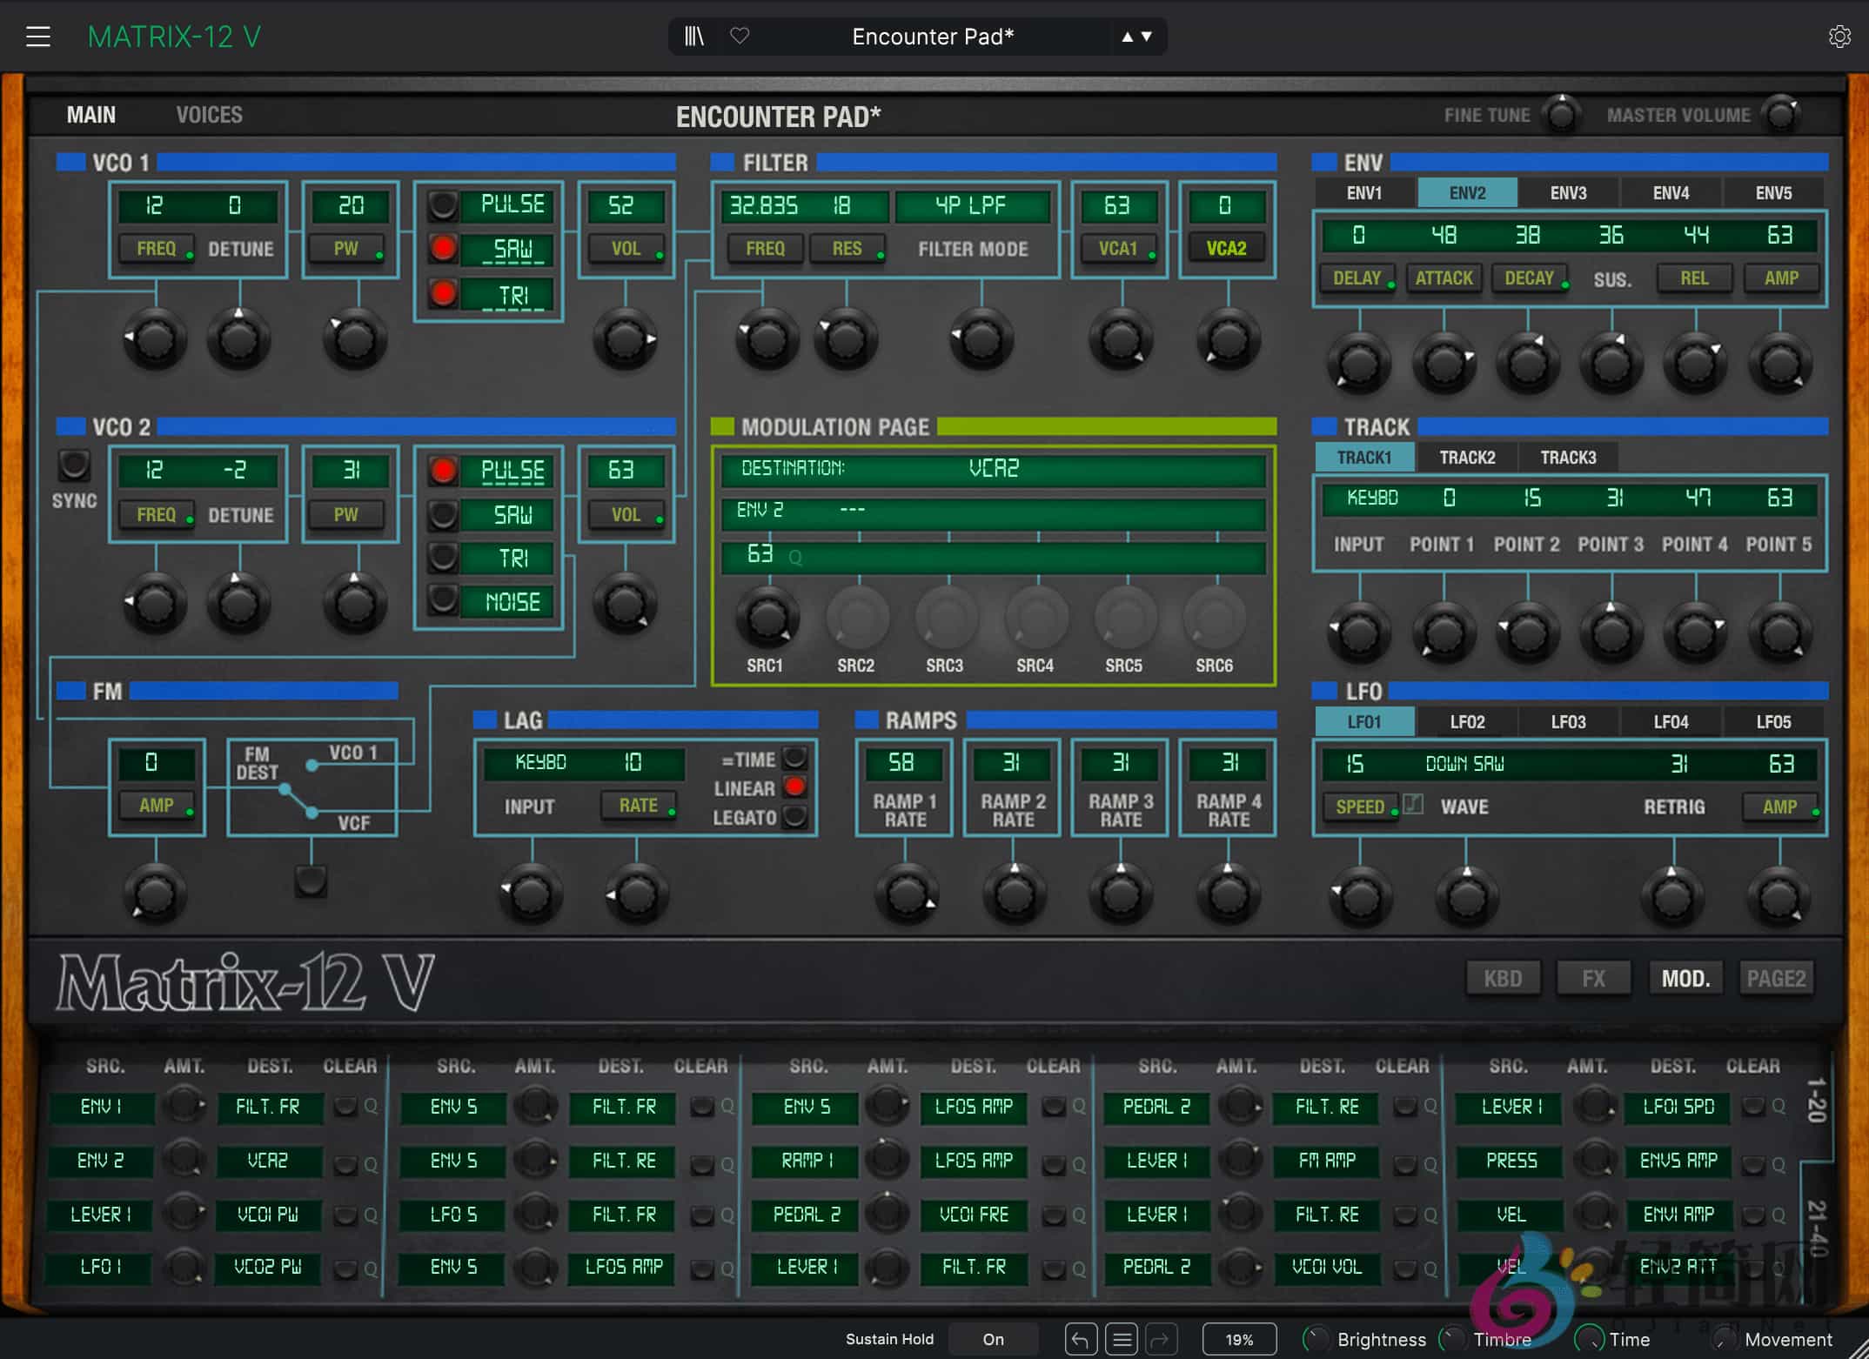This screenshot has height=1359, width=1869.
Task: Click the undo arrow in bottom bar
Action: [x=1080, y=1339]
